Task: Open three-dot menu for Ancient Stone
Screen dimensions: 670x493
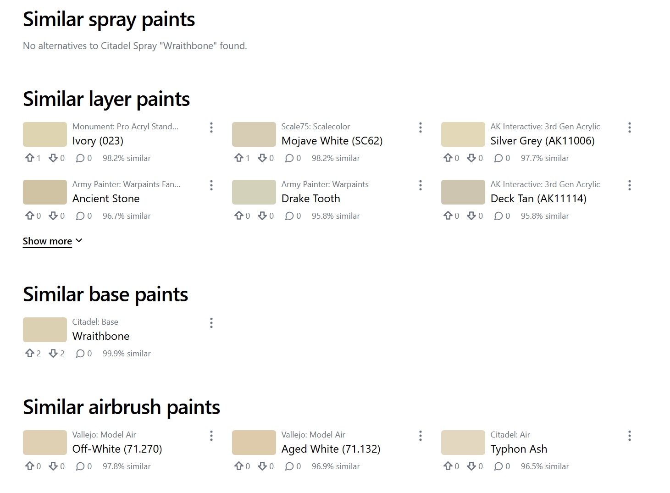Action: pos(211,185)
